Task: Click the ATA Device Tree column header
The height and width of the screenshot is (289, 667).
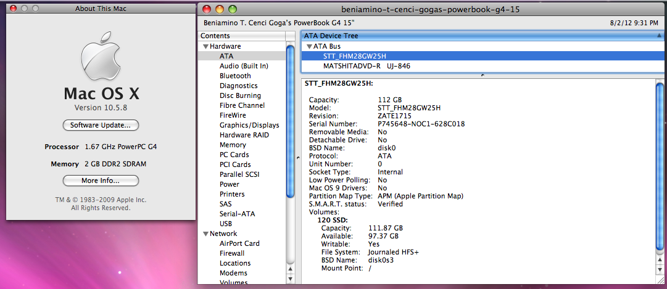Action: coord(482,36)
